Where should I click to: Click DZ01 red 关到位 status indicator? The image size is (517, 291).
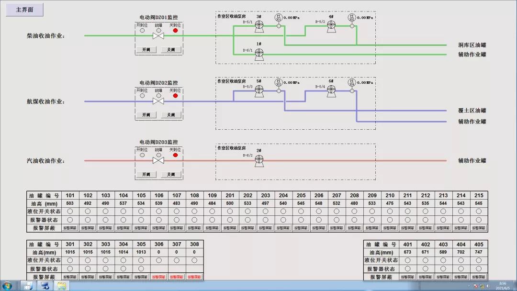click(x=175, y=31)
